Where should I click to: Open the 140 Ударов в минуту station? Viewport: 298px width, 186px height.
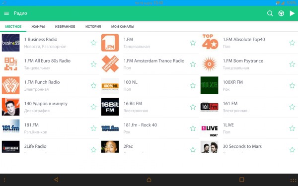pyautogui.click(x=50, y=107)
